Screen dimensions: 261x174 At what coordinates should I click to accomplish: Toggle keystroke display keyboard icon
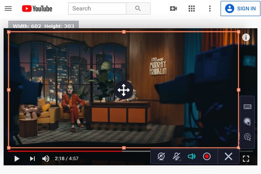coord(248,107)
